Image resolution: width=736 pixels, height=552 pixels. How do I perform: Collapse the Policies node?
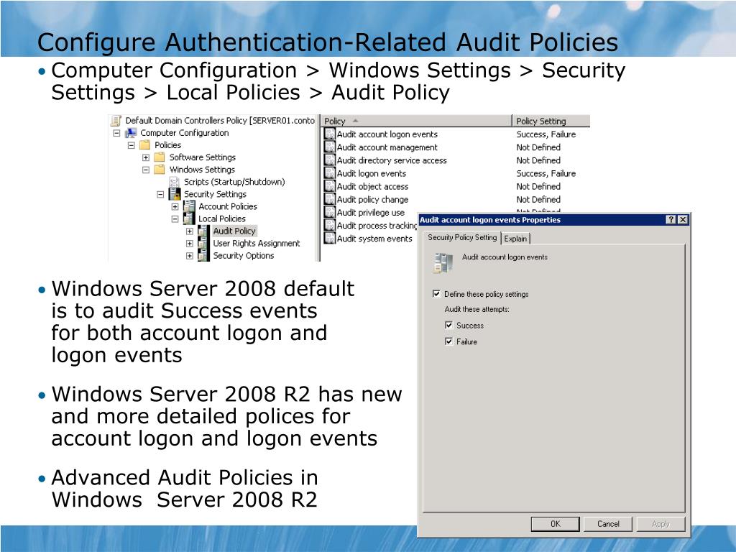pos(131,145)
